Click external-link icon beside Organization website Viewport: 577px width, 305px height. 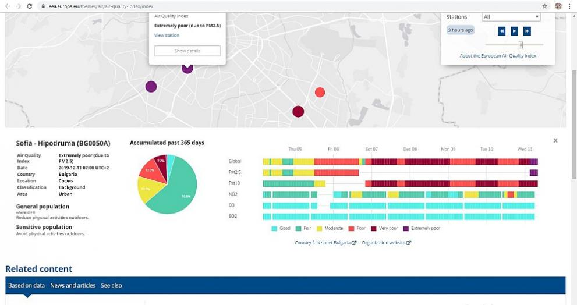click(x=409, y=243)
